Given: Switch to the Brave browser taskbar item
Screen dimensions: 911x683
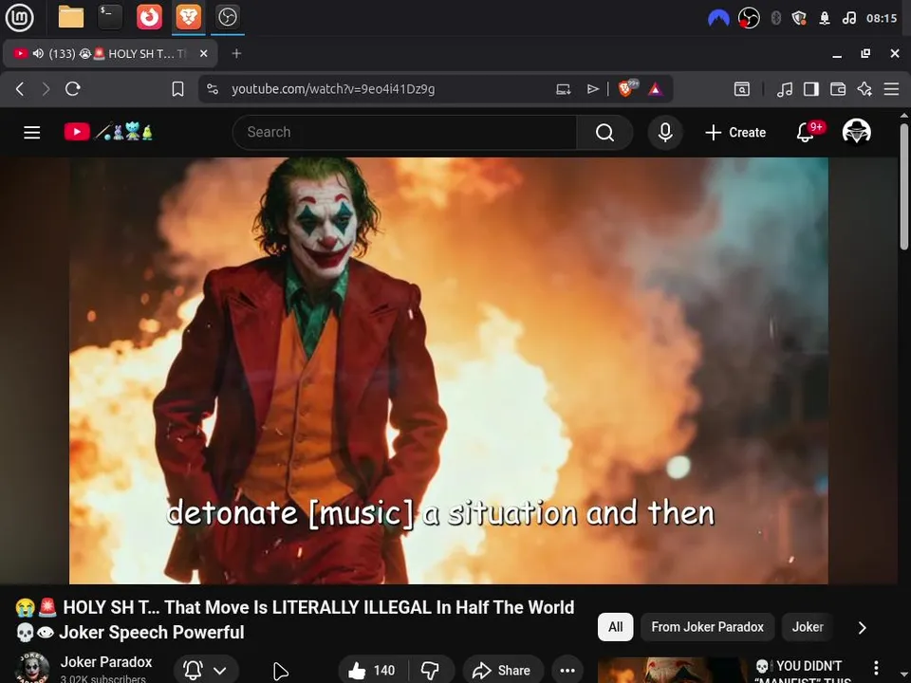Looking at the screenshot, I should click(x=189, y=17).
